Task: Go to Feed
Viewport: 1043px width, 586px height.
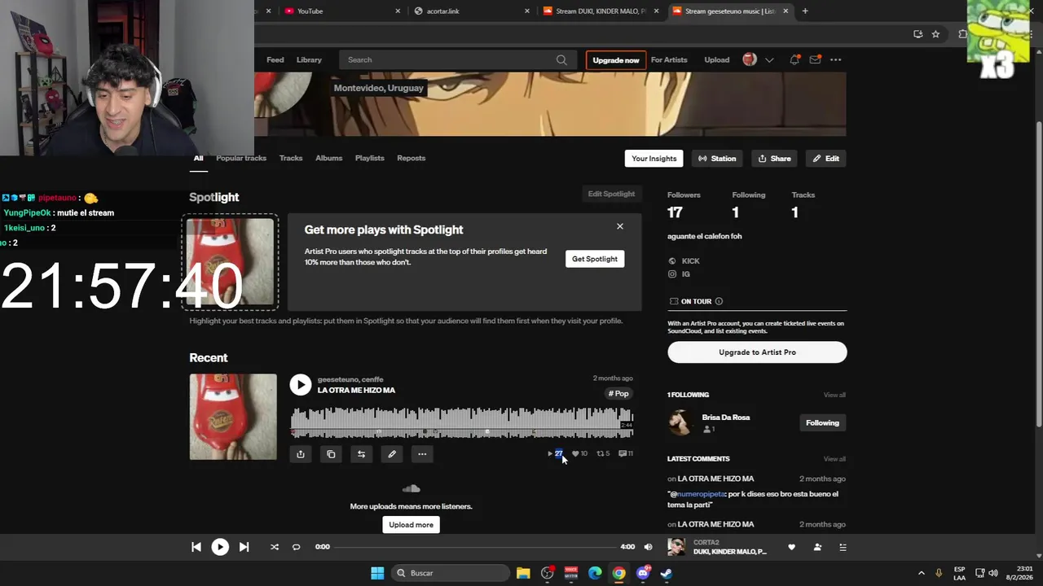Action: (x=275, y=59)
